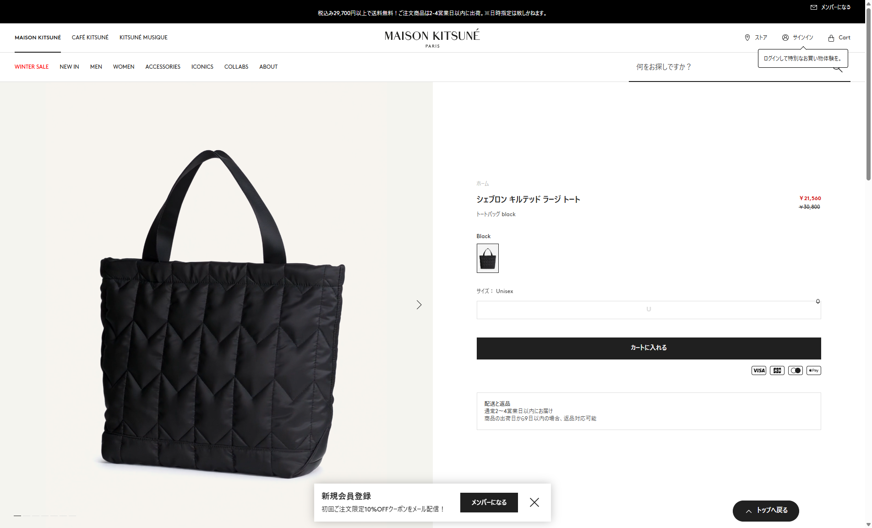Open the ACCESSORIES menu

point(163,67)
